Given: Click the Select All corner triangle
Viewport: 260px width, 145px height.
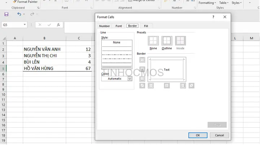Looking at the screenshot, I should click(4, 38).
